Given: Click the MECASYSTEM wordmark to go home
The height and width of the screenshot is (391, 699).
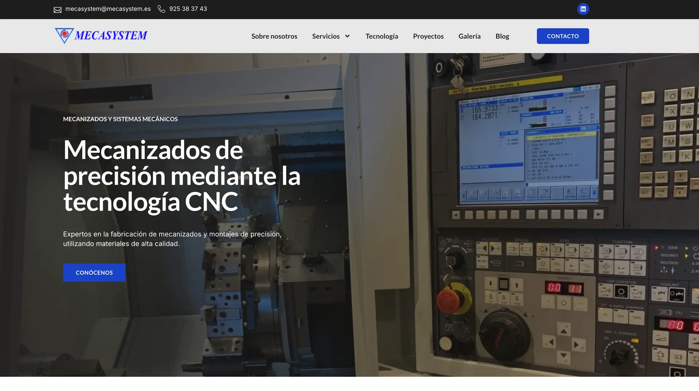Looking at the screenshot, I should coord(110,35).
